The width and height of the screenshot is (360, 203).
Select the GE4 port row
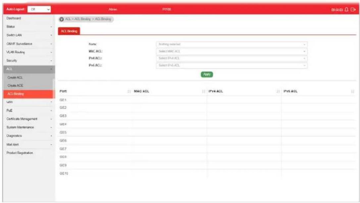point(207,124)
